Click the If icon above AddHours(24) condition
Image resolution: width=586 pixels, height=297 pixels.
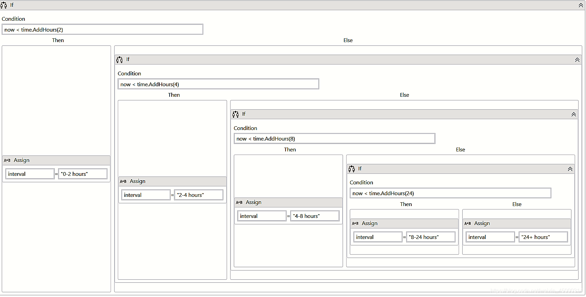tap(351, 169)
